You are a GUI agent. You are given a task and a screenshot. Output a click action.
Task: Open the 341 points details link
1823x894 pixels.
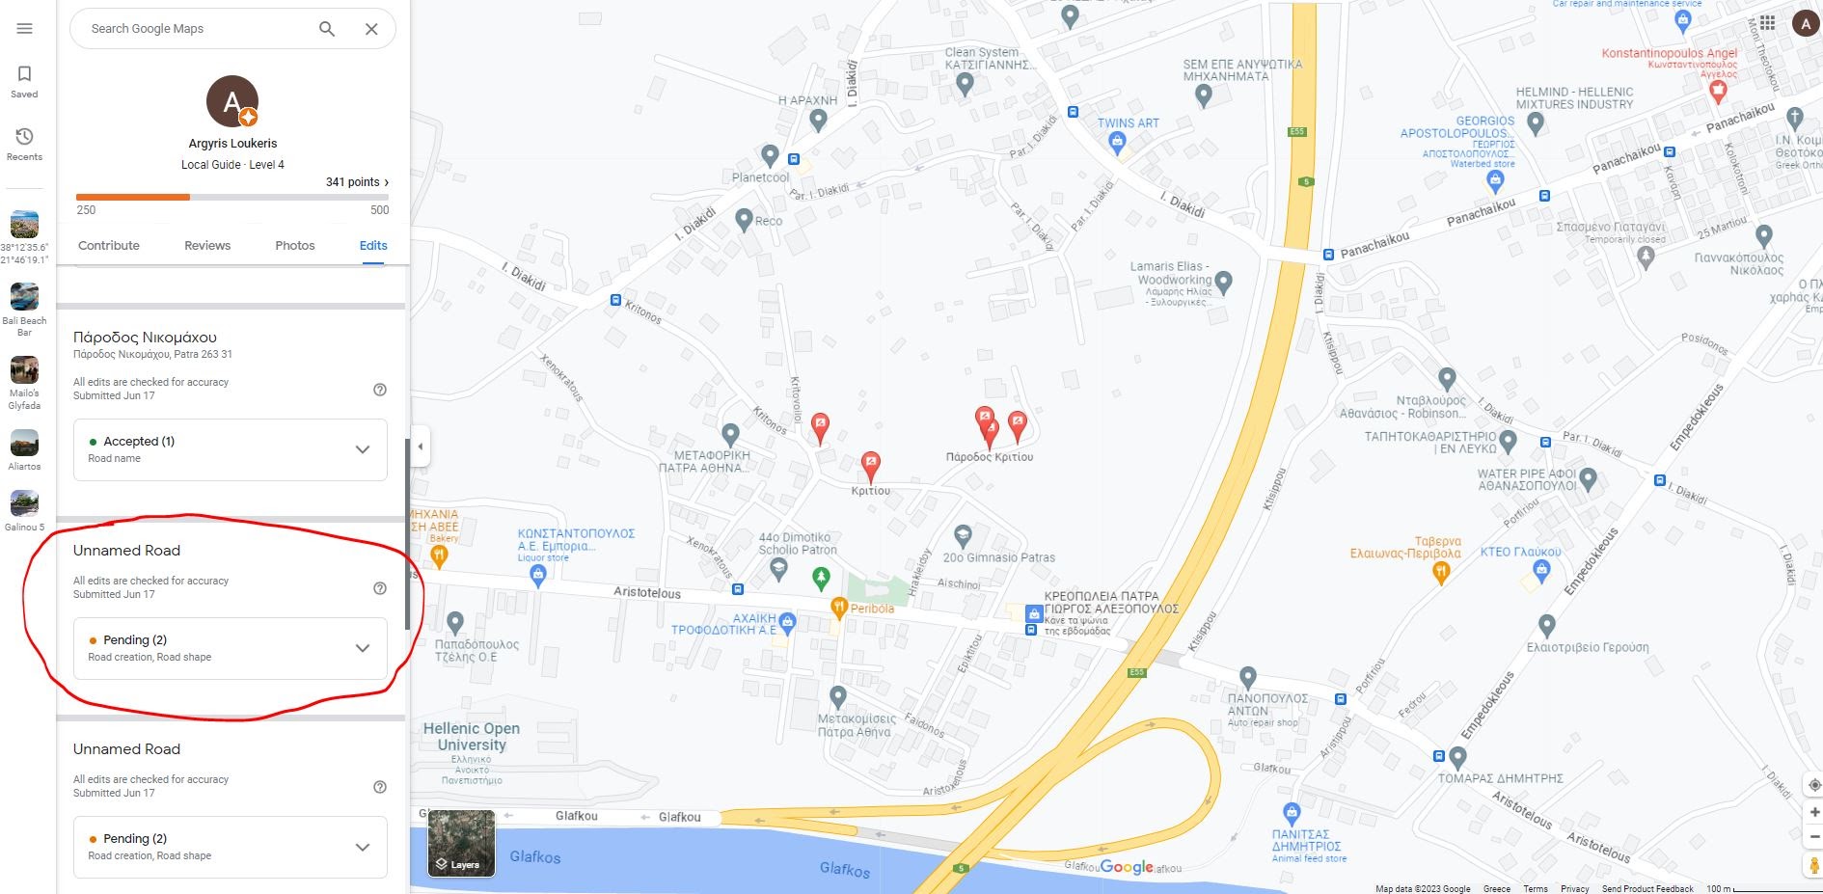pyautogui.click(x=358, y=182)
